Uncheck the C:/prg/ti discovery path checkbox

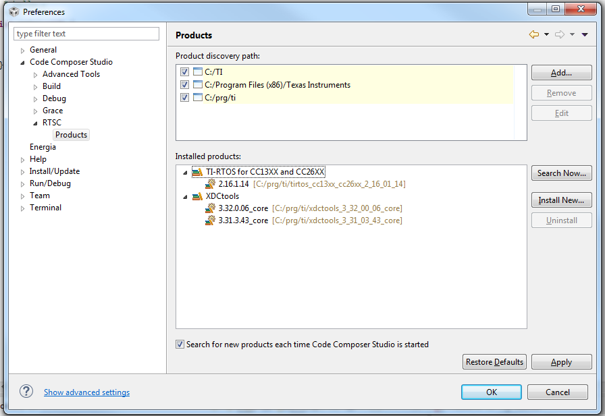click(x=184, y=98)
